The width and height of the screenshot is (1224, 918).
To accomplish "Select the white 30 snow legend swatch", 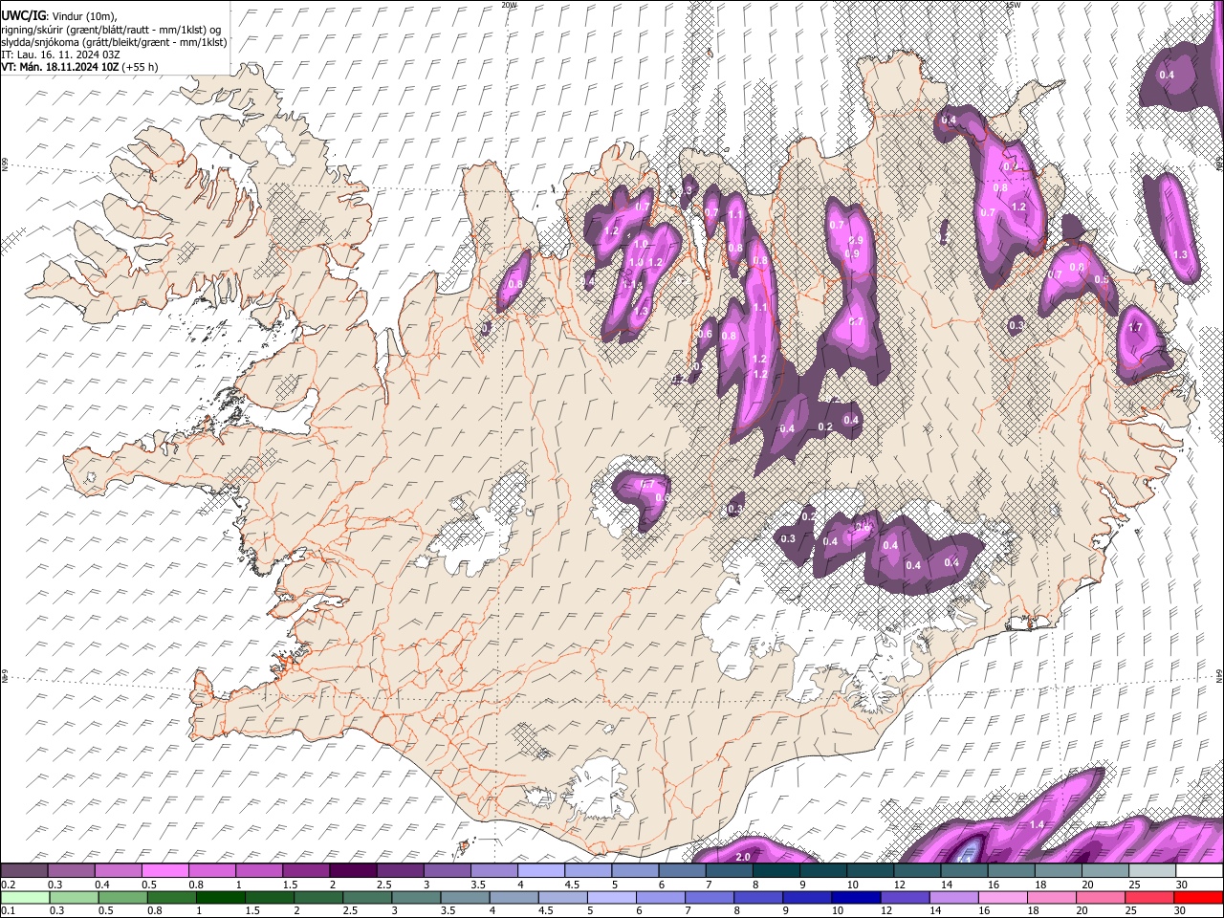I will click(x=1200, y=871).
